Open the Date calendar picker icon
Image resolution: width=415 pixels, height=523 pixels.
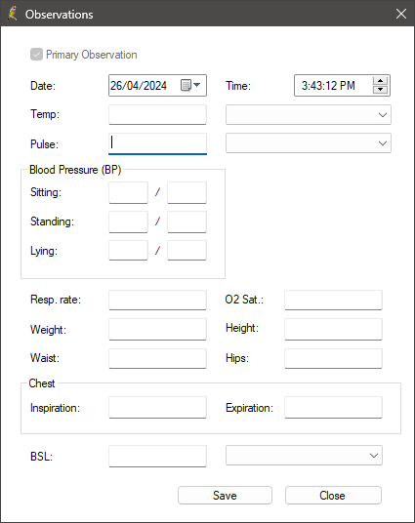pos(190,85)
